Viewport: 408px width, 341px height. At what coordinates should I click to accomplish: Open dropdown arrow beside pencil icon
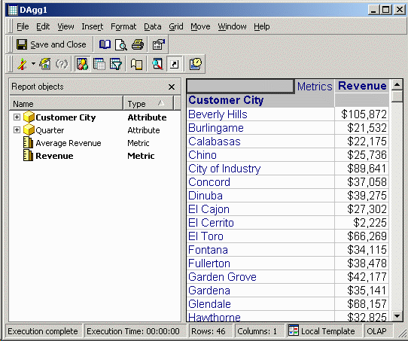[33, 63]
